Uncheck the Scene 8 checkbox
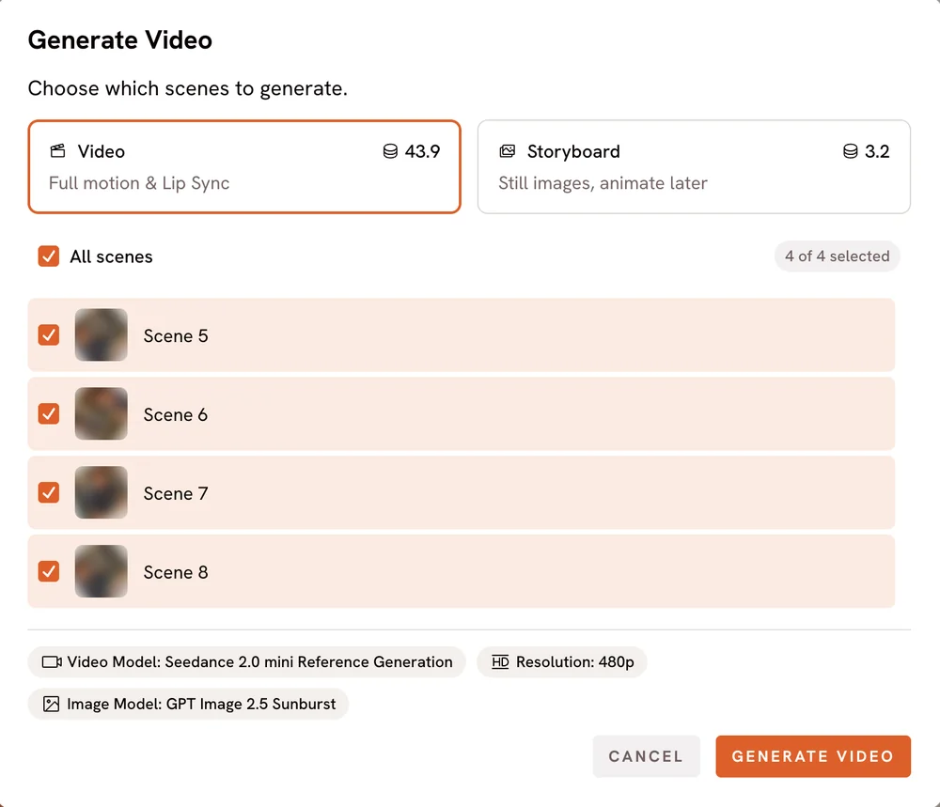940x807 pixels. click(49, 571)
